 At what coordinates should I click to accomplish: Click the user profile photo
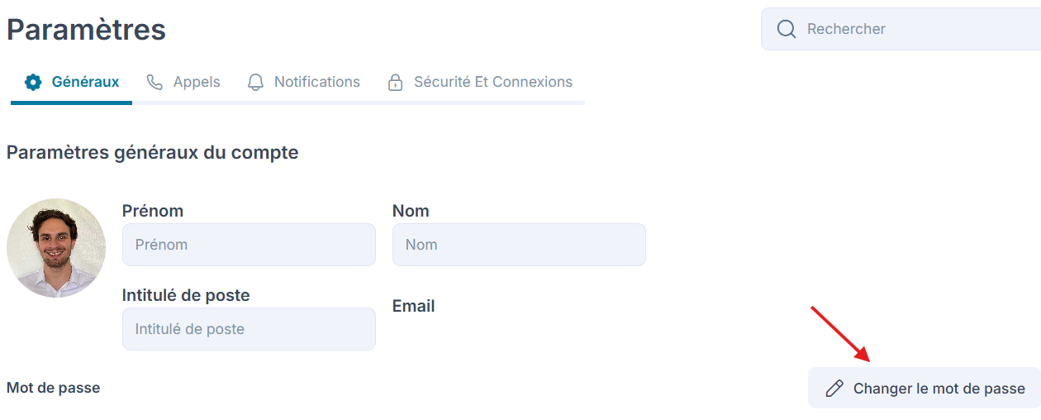pyautogui.click(x=56, y=248)
